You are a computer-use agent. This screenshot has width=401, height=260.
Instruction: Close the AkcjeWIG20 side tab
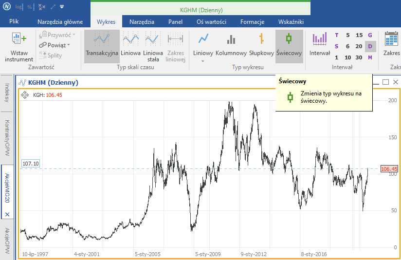pyautogui.click(x=7, y=214)
